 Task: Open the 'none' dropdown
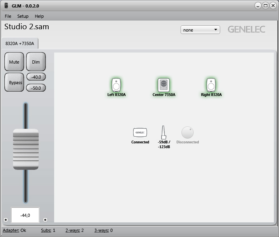pyautogui.click(x=200, y=30)
